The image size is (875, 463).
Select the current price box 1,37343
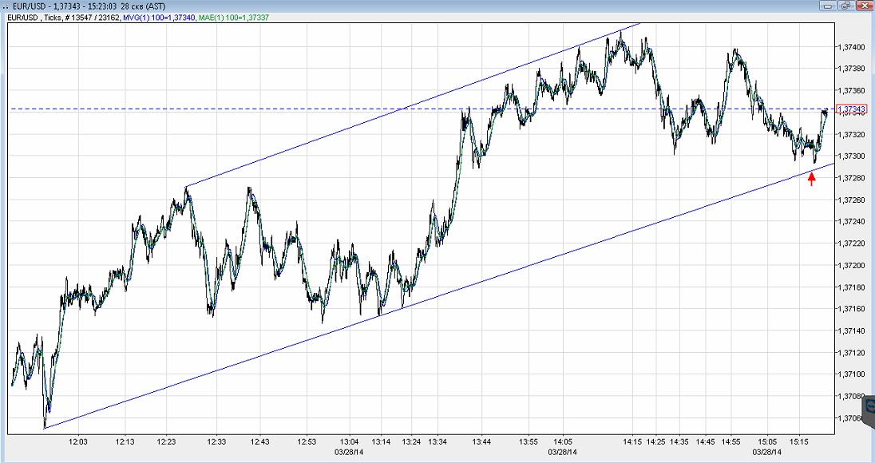(x=852, y=109)
